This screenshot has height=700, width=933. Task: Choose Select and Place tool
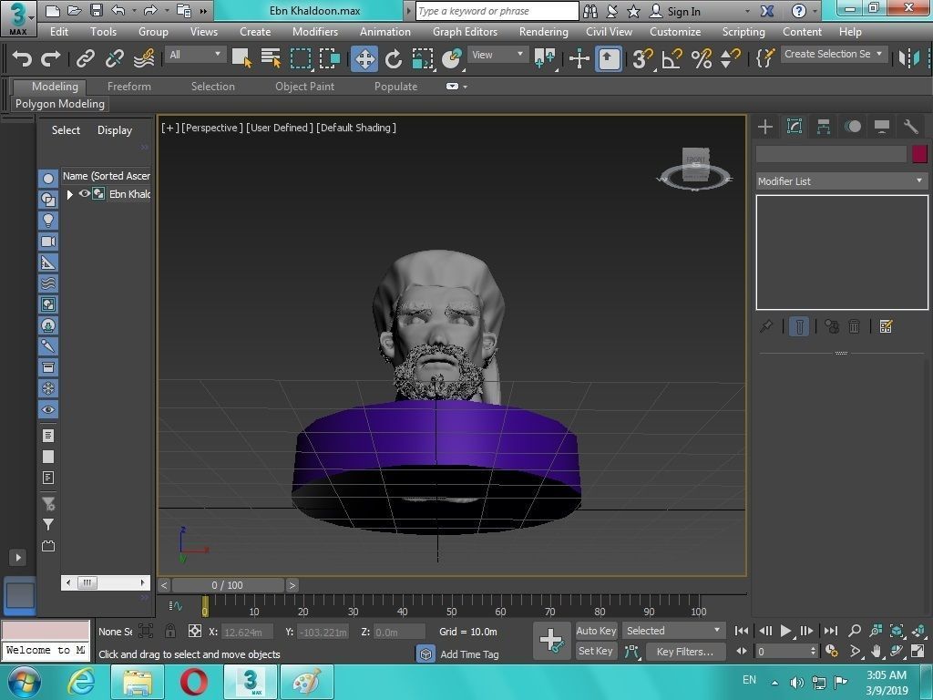coord(452,58)
